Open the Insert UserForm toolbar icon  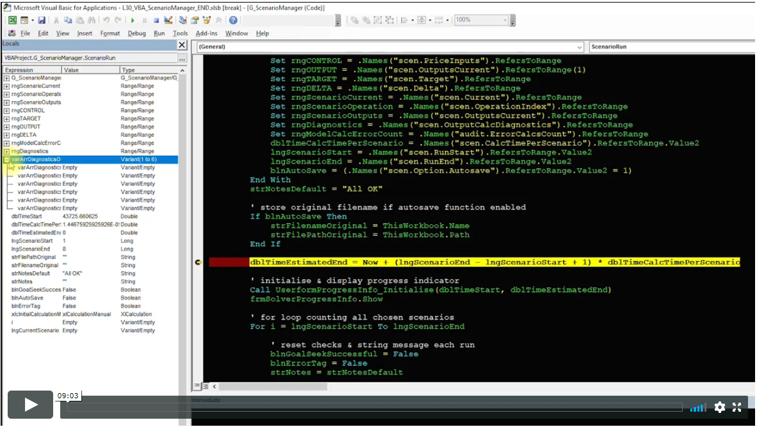pyautogui.click(x=24, y=20)
